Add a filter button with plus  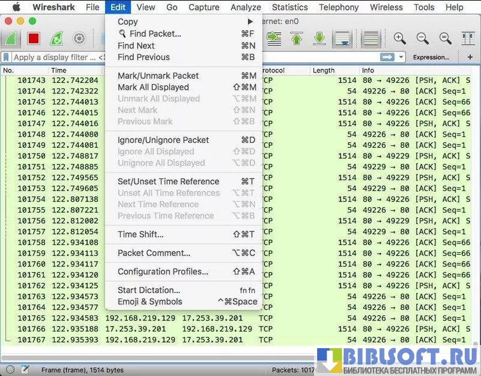[x=470, y=57]
